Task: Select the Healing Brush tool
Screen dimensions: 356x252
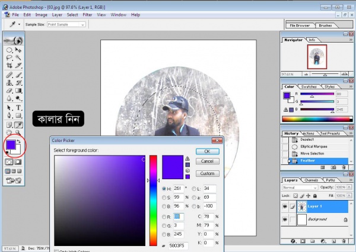Action: click(x=9, y=75)
